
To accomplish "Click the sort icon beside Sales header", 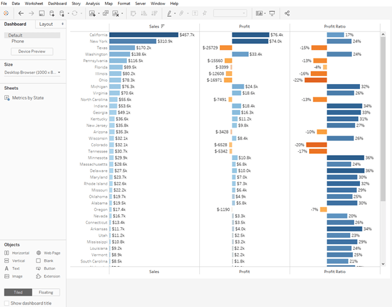I will [163, 26].
